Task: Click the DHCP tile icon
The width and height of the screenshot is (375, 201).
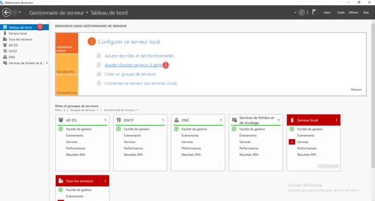Action: click(119, 120)
